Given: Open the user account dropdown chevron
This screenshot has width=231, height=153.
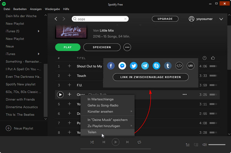Looking at the screenshot, I should point(221,19).
